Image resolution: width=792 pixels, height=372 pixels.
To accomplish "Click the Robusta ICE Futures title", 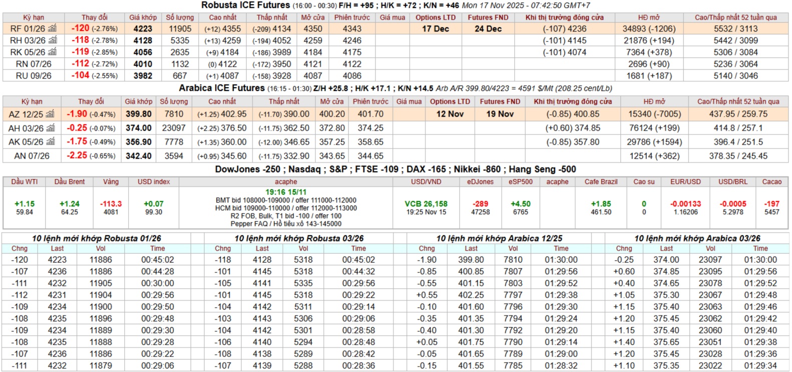I will click(x=245, y=5).
